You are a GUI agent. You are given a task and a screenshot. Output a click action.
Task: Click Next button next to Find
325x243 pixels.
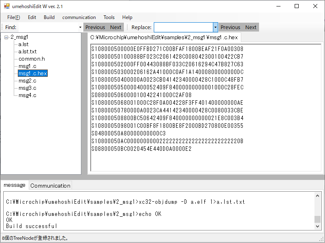pos(116,27)
